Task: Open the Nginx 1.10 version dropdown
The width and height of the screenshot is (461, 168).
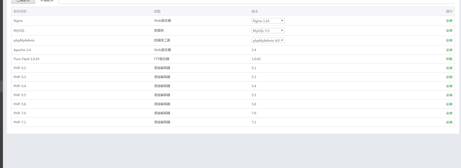Action: [x=268, y=21]
